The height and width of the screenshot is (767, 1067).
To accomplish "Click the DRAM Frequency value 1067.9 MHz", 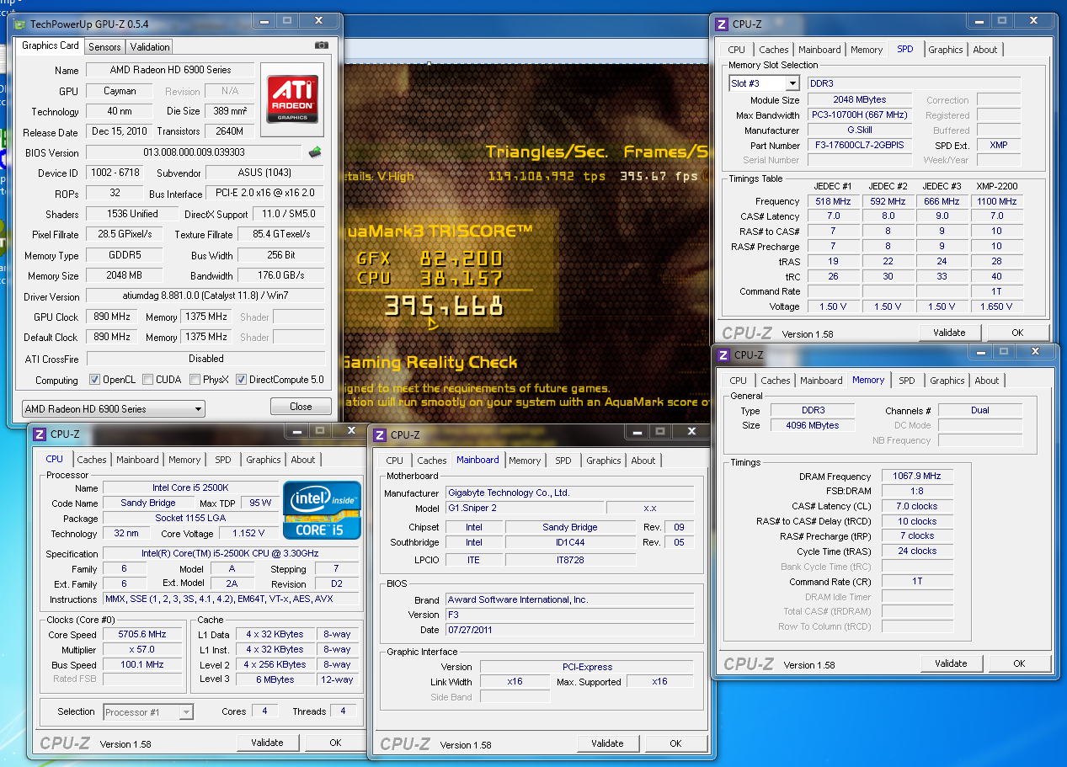I will click(917, 477).
